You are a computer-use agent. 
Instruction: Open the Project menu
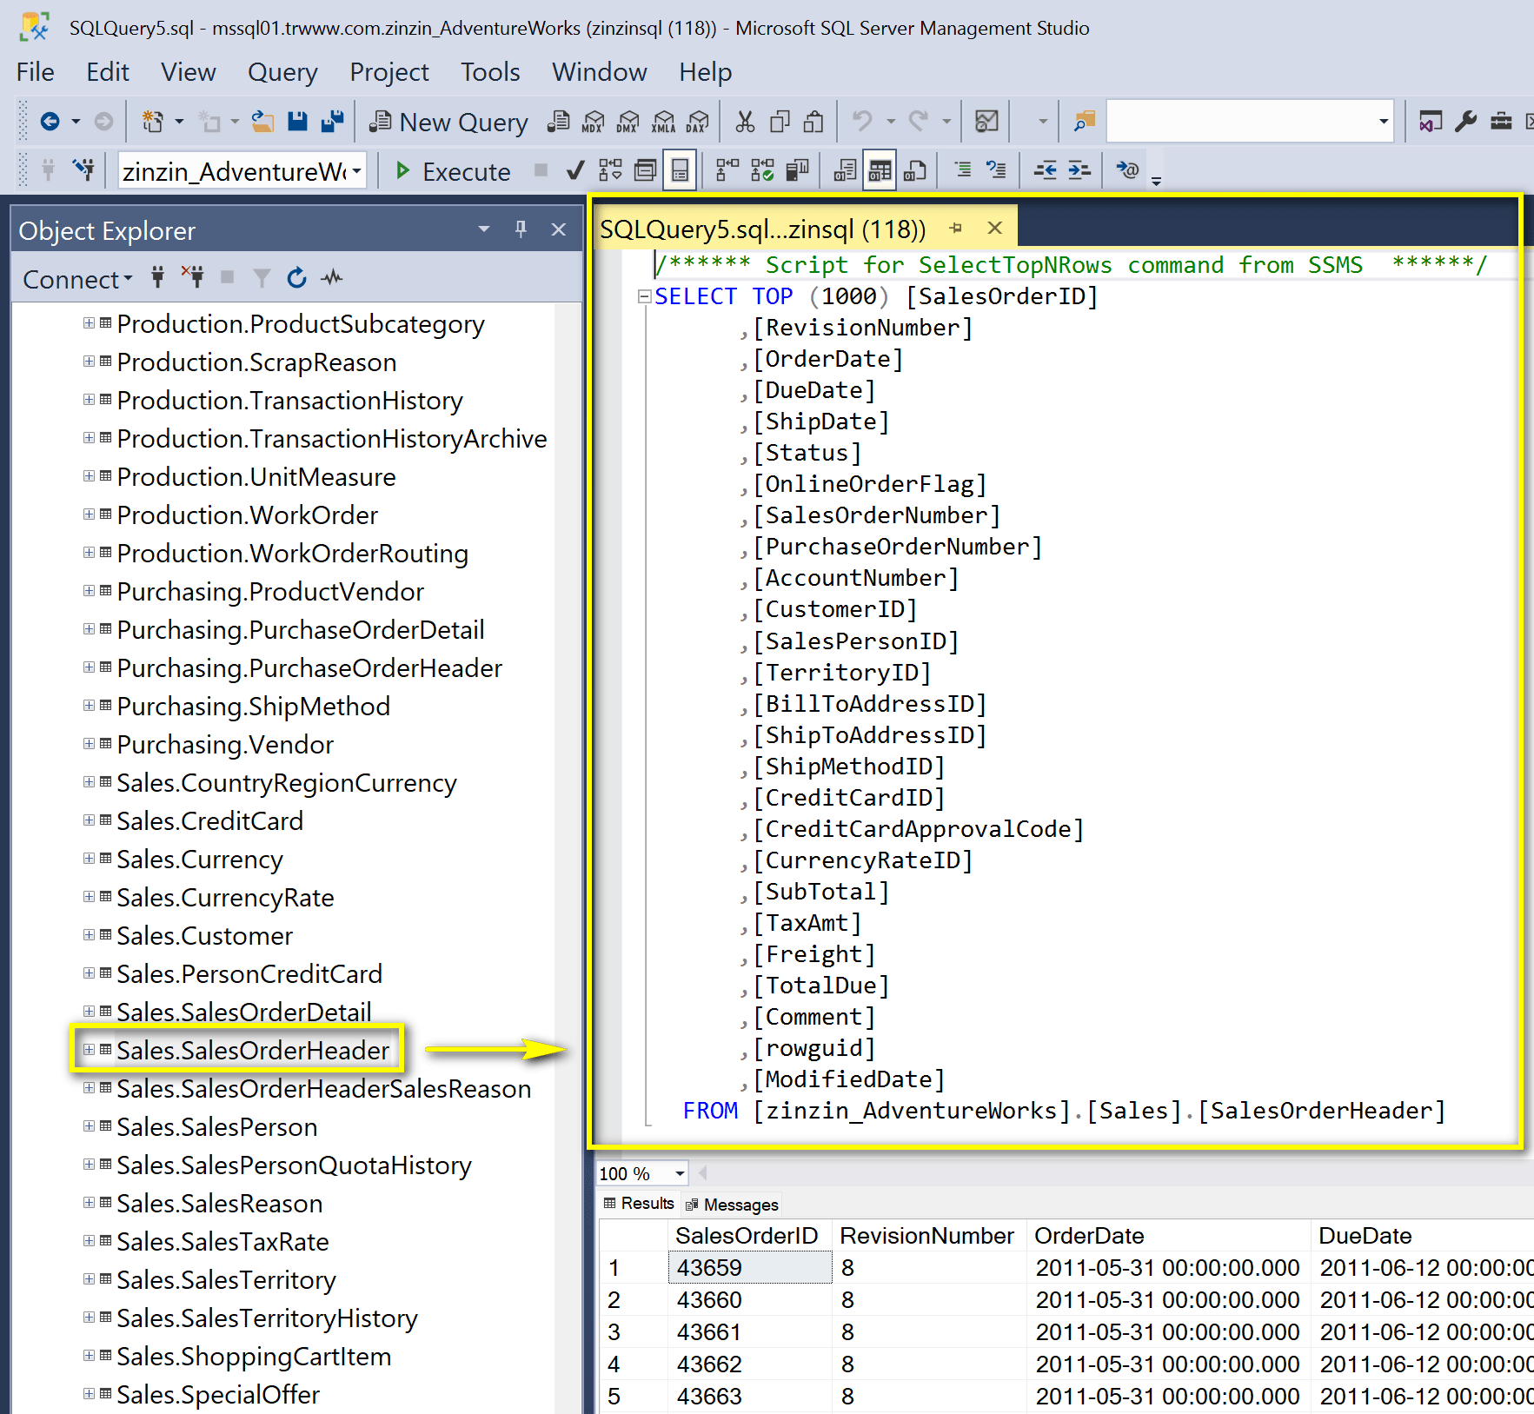point(388,72)
